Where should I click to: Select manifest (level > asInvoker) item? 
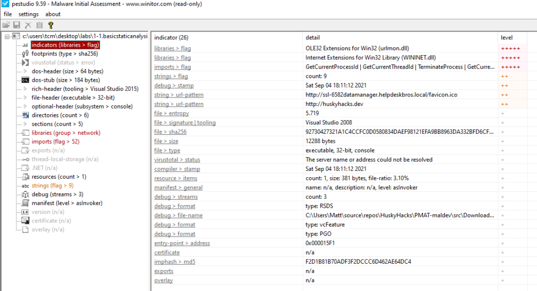pyautogui.click(x=67, y=203)
